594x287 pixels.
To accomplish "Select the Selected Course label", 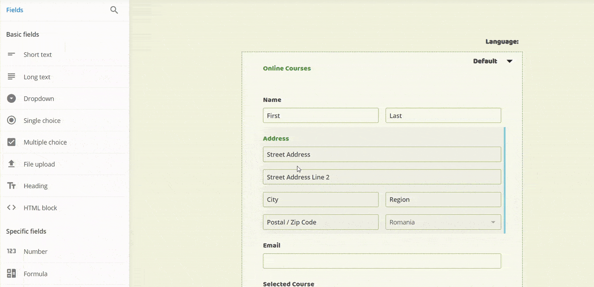I will click(x=289, y=284).
